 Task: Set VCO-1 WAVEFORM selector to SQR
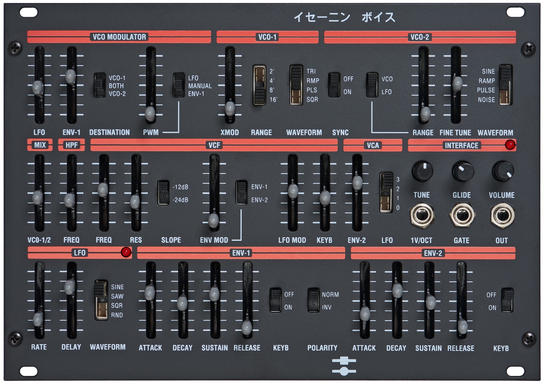296,98
